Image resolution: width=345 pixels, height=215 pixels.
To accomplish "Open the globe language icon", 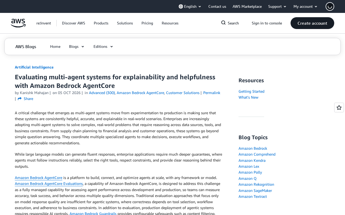I will click(x=181, y=6).
